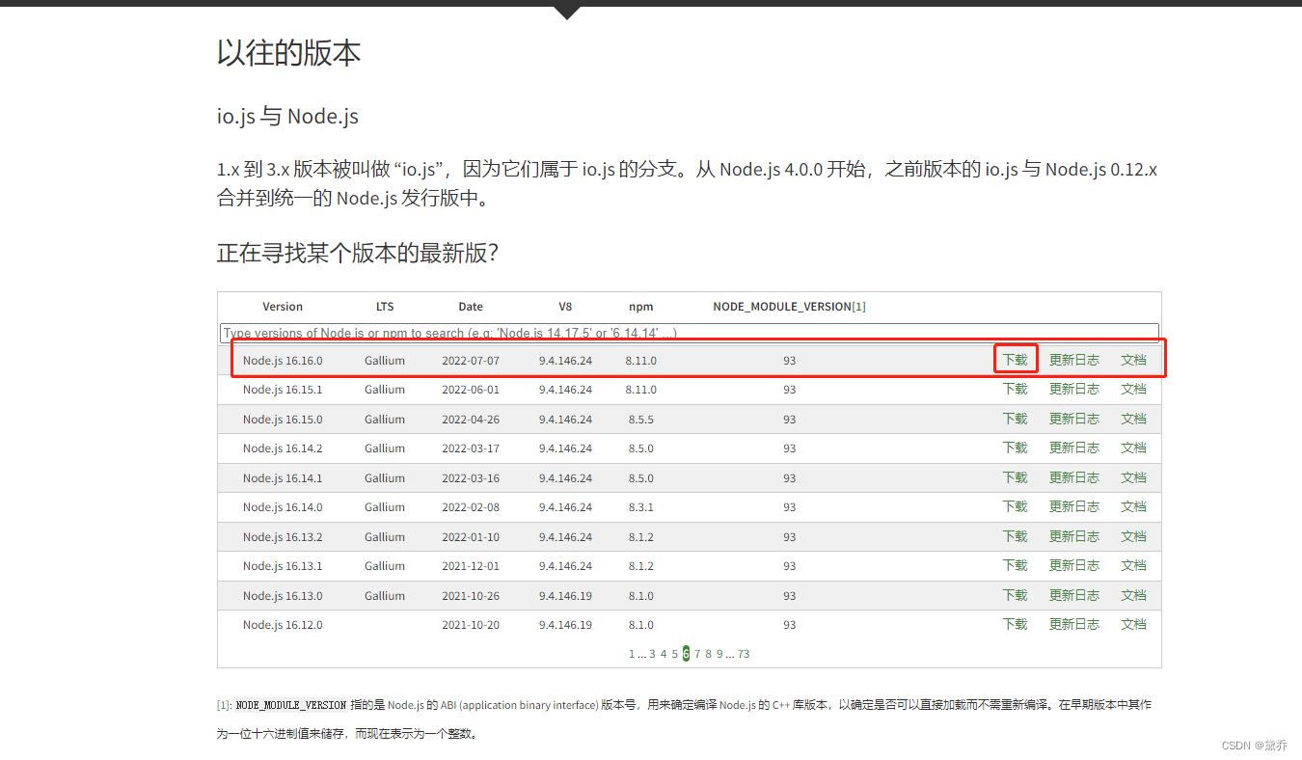The image size is (1302, 760).
Task: Open 文档 for Node.js 16.13.0
Action: 1133,595
